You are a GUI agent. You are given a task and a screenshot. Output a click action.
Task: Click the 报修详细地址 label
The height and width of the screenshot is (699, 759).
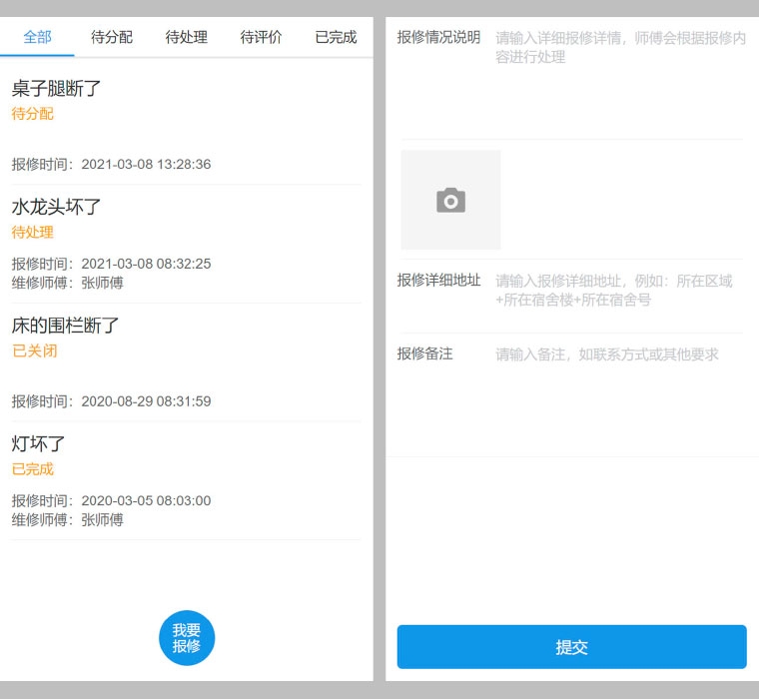pyautogui.click(x=438, y=281)
